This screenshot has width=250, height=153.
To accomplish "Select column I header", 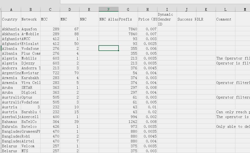I will point(167,9).
